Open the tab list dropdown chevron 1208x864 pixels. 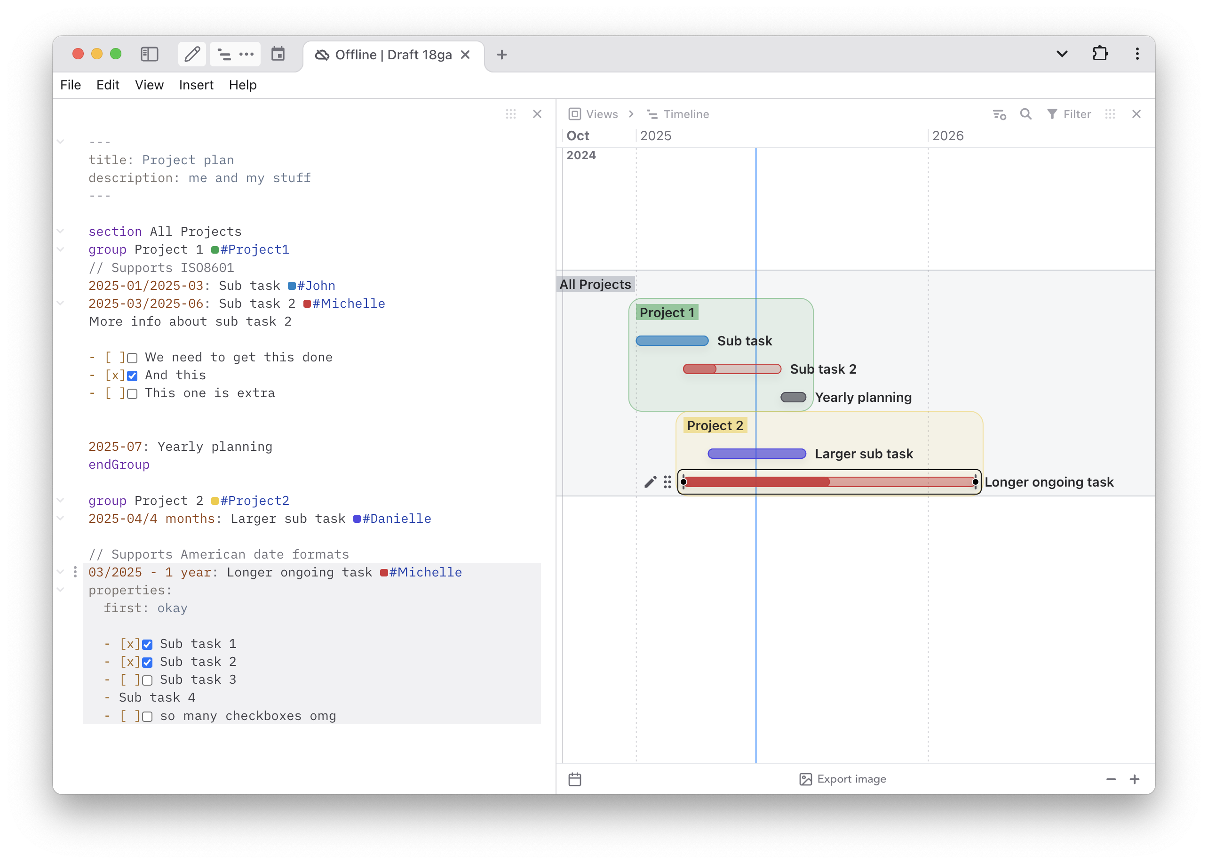click(1062, 54)
